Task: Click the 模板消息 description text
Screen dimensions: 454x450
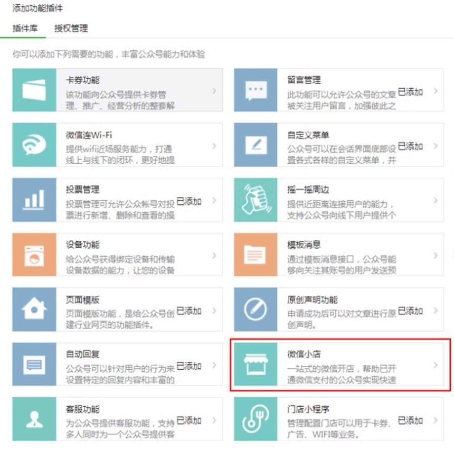Action: coord(342,265)
